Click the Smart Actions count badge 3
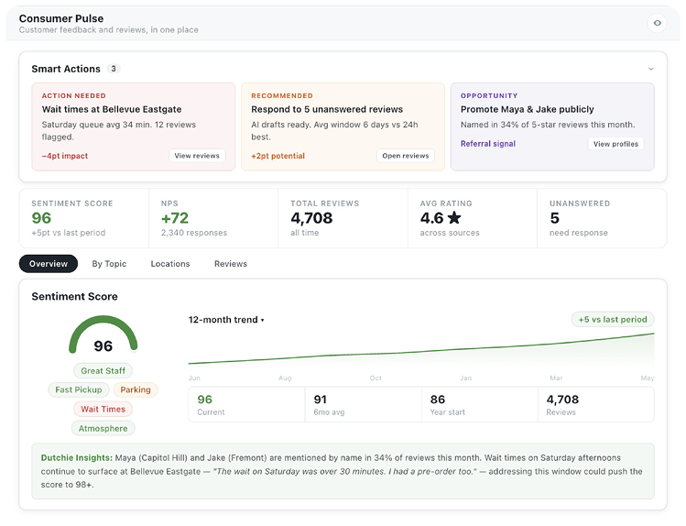686x526 pixels. click(x=114, y=69)
